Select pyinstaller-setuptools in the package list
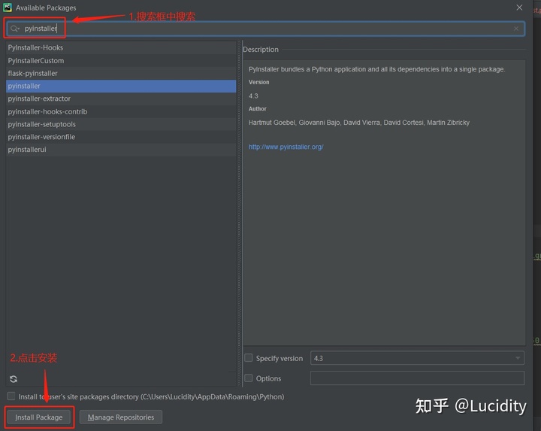This screenshot has height=431, width=541. click(x=121, y=124)
